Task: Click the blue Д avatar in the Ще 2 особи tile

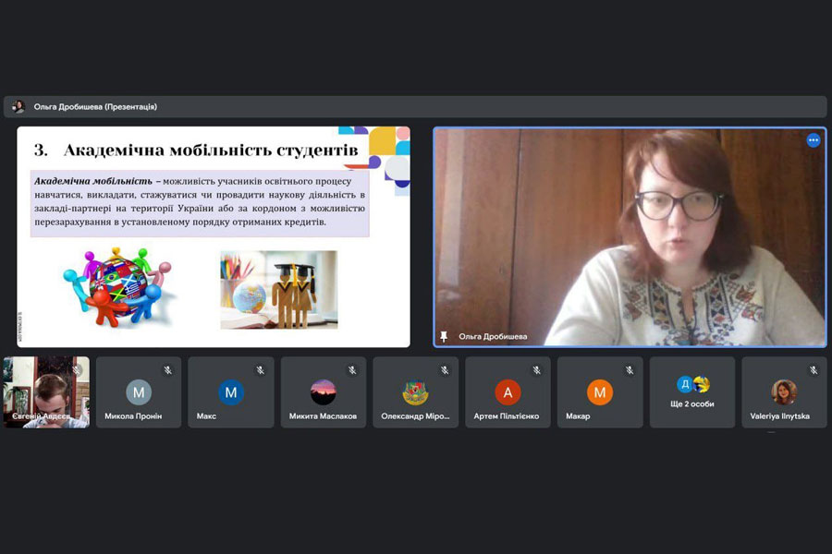Action: (x=685, y=384)
